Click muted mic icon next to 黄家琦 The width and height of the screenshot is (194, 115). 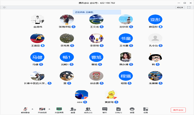coord(116,102)
